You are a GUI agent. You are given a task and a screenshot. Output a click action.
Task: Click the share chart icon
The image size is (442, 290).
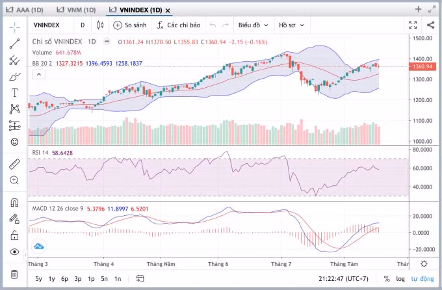(x=430, y=25)
